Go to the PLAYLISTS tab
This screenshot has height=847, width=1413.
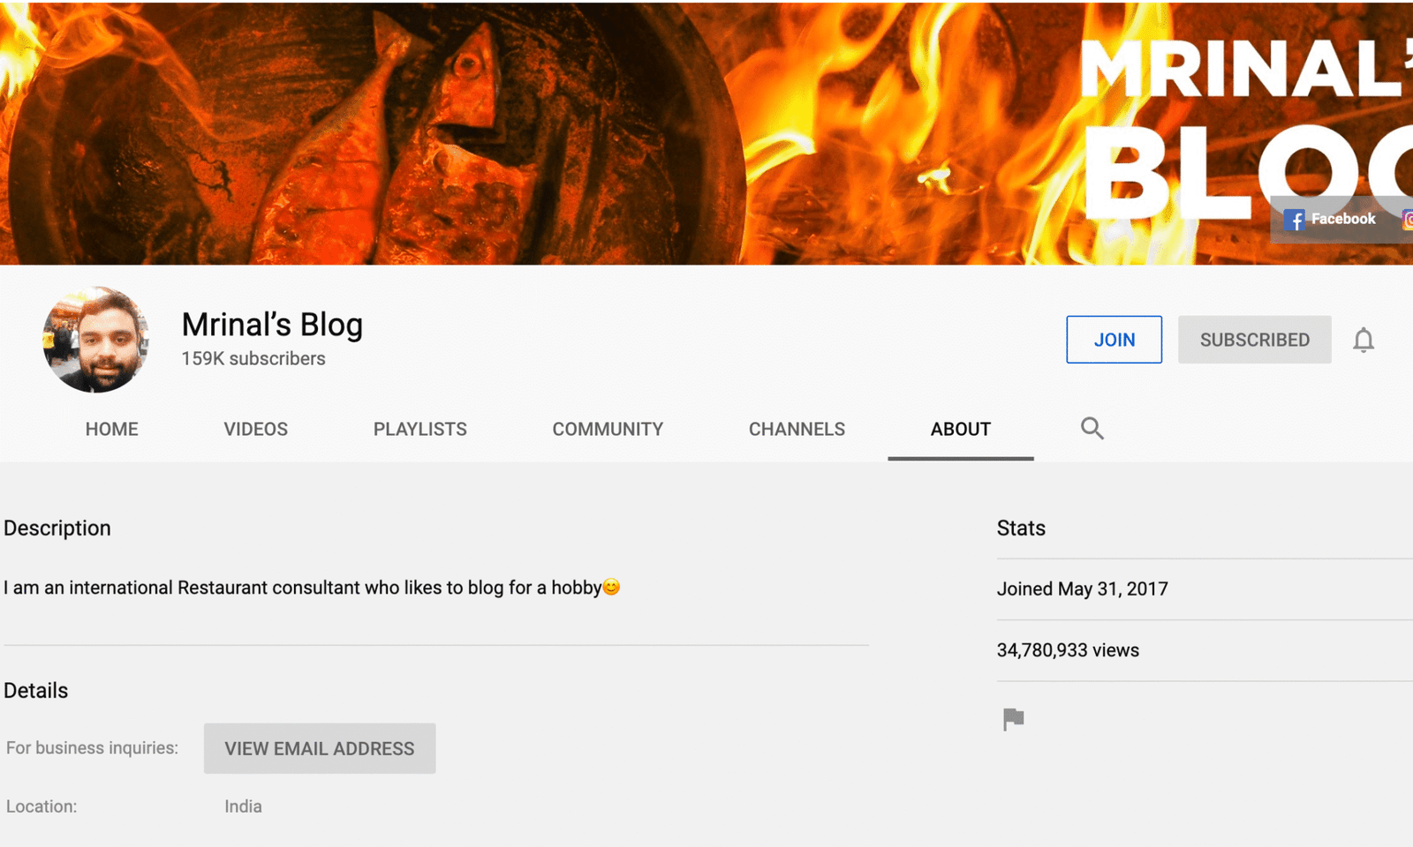point(419,430)
